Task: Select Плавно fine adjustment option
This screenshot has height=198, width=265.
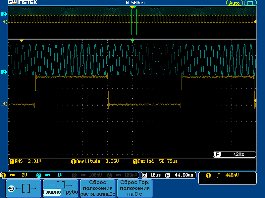Action: (x=52, y=192)
